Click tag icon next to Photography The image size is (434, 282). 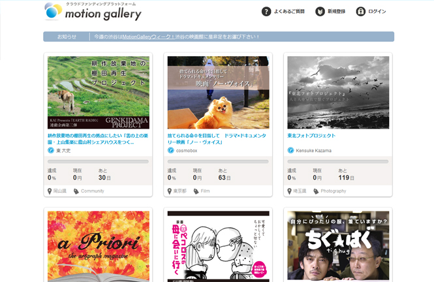coord(317,191)
